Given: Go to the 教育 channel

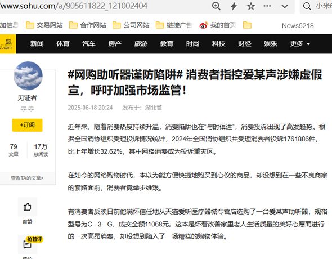Looking at the screenshot, I should click(x=167, y=43).
